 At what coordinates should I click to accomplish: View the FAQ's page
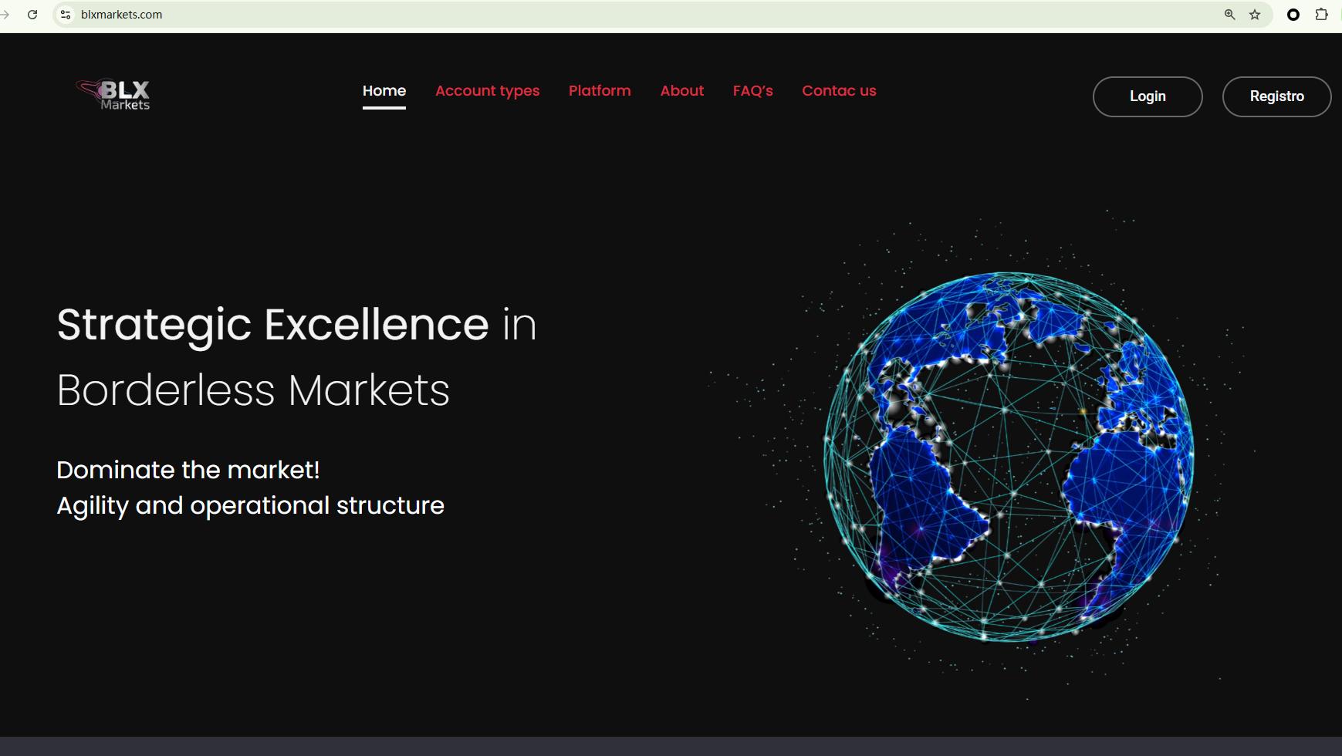pos(753,91)
